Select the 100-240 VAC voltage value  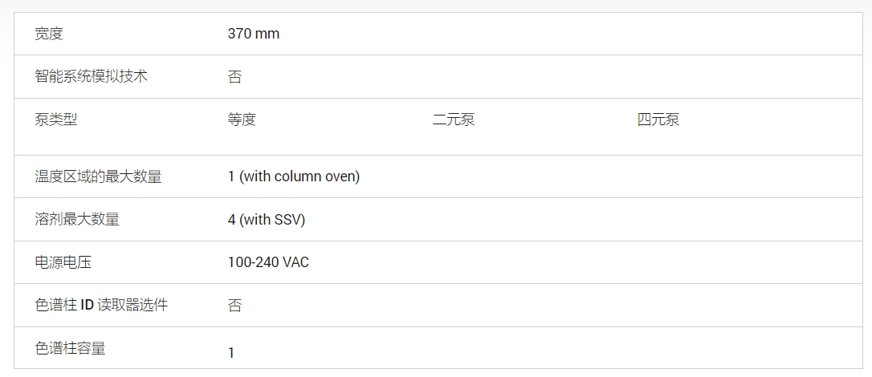(268, 262)
